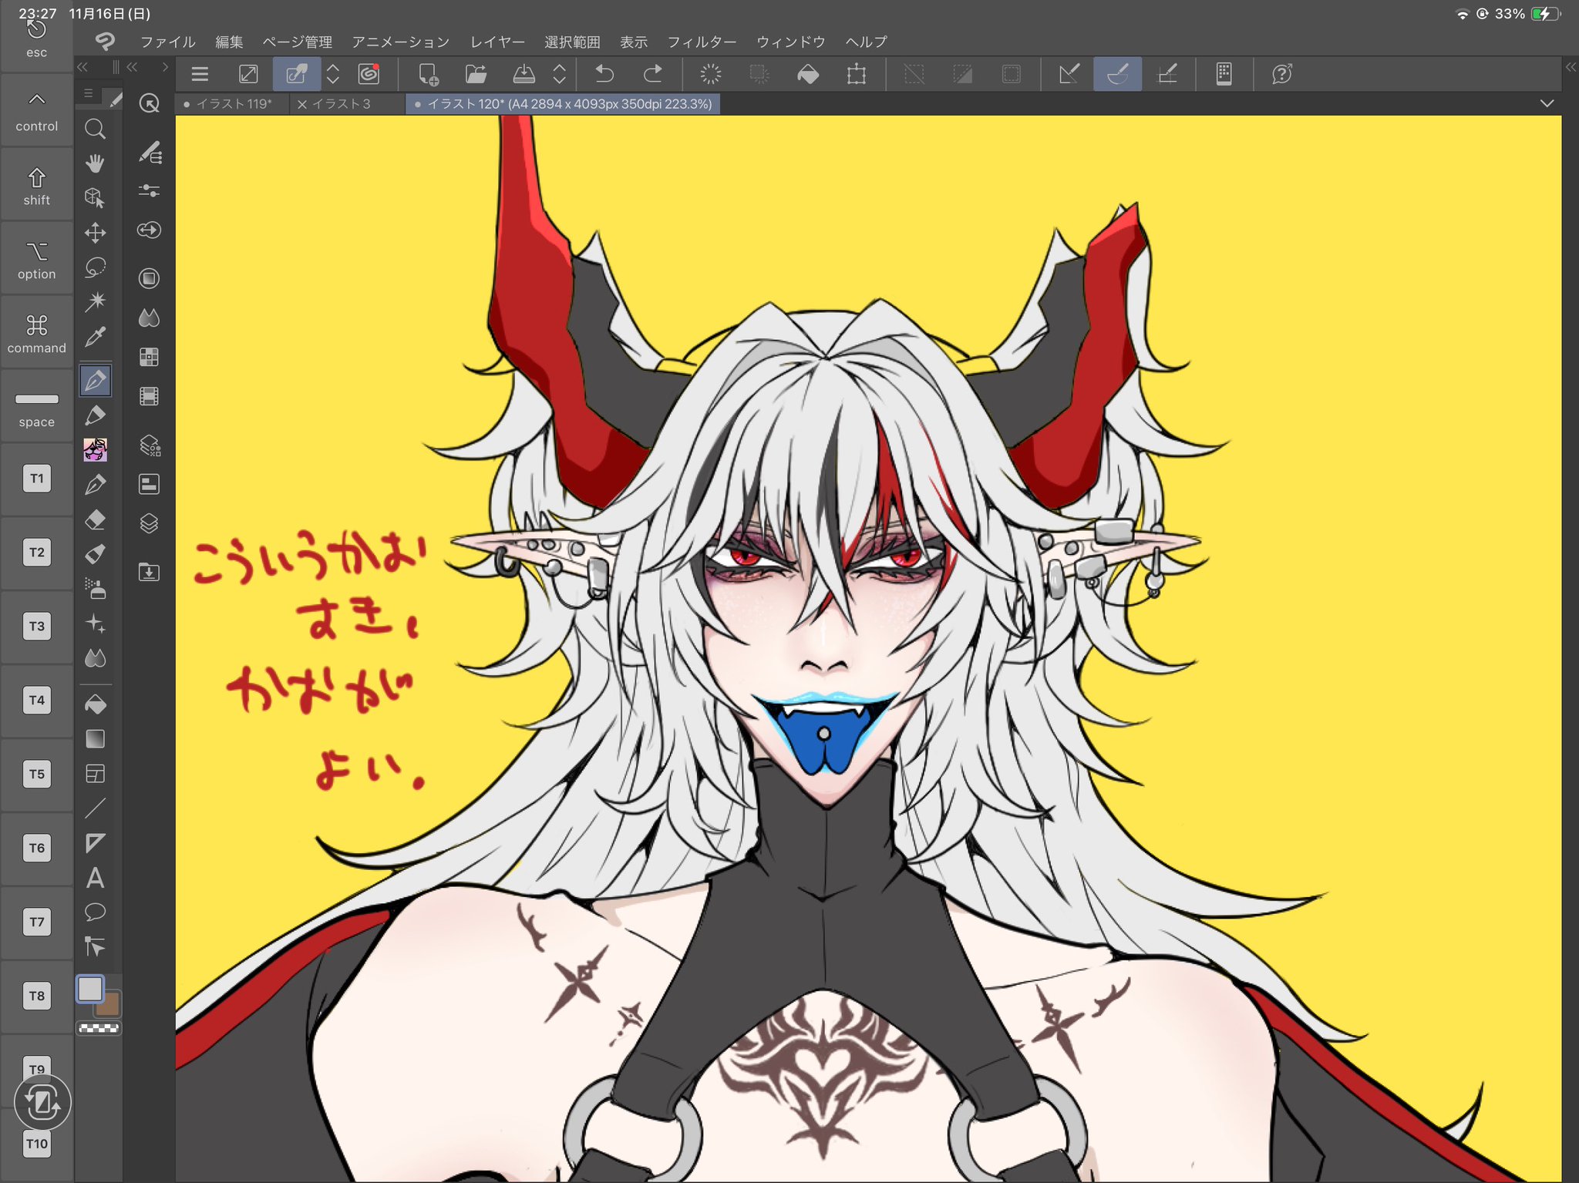1579x1183 pixels.
Task: Expand the canvas tab list chevron
Action: pyautogui.click(x=1547, y=103)
